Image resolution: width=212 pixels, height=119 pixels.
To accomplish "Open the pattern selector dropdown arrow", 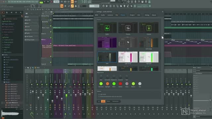I will (x=100, y=6).
